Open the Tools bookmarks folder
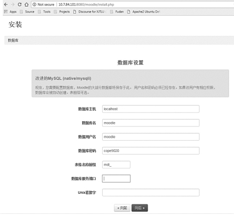This screenshot has height=215, width=234. 44,11
